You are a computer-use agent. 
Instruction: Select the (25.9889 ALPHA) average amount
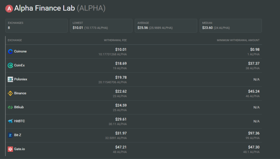[161, 28]
